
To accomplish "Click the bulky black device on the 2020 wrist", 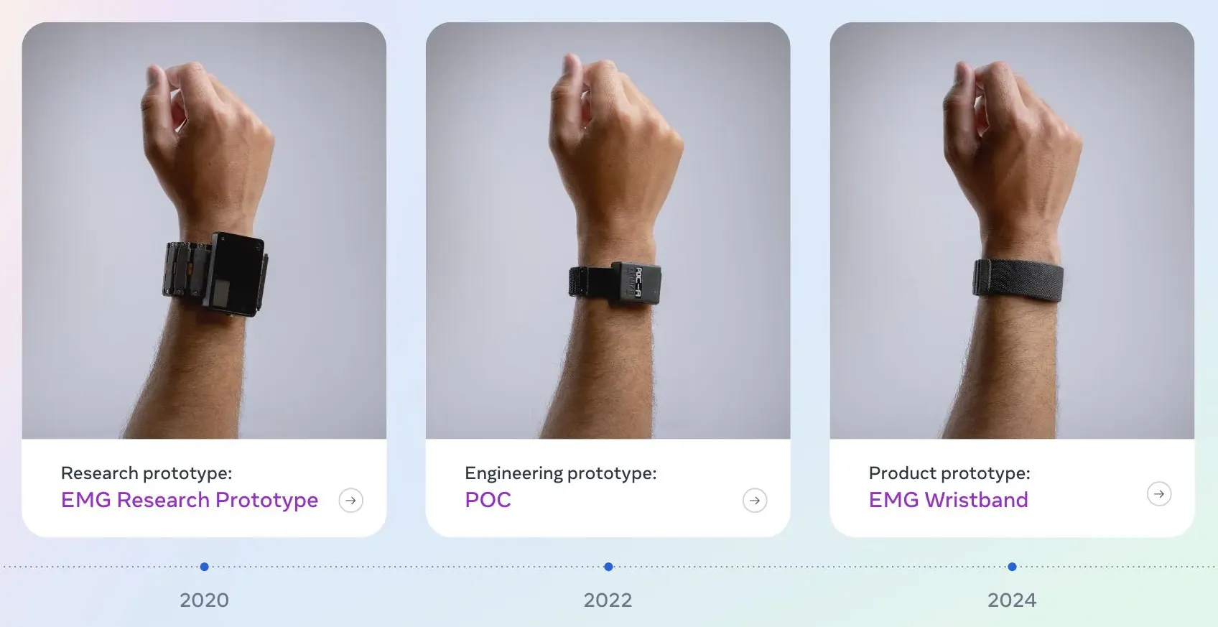I will (x=215, y=274).
